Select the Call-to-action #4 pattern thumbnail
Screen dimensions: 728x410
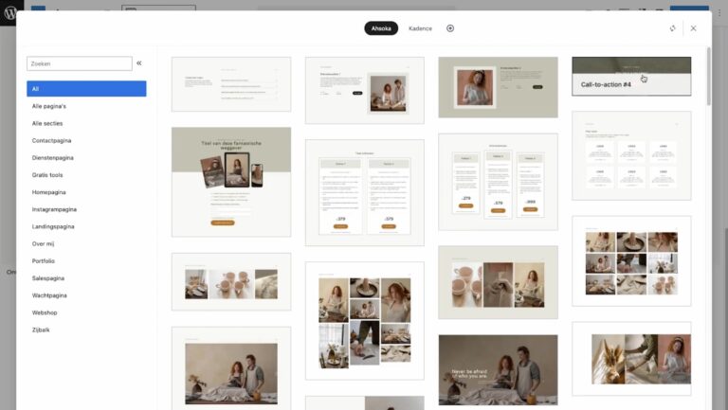631,77
